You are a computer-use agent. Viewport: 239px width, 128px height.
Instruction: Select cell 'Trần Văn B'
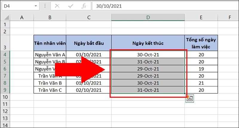50,83
